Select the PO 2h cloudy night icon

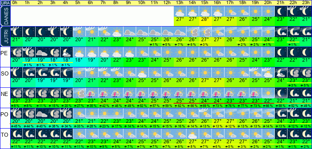pyautogui.click(x=42, y=113)
